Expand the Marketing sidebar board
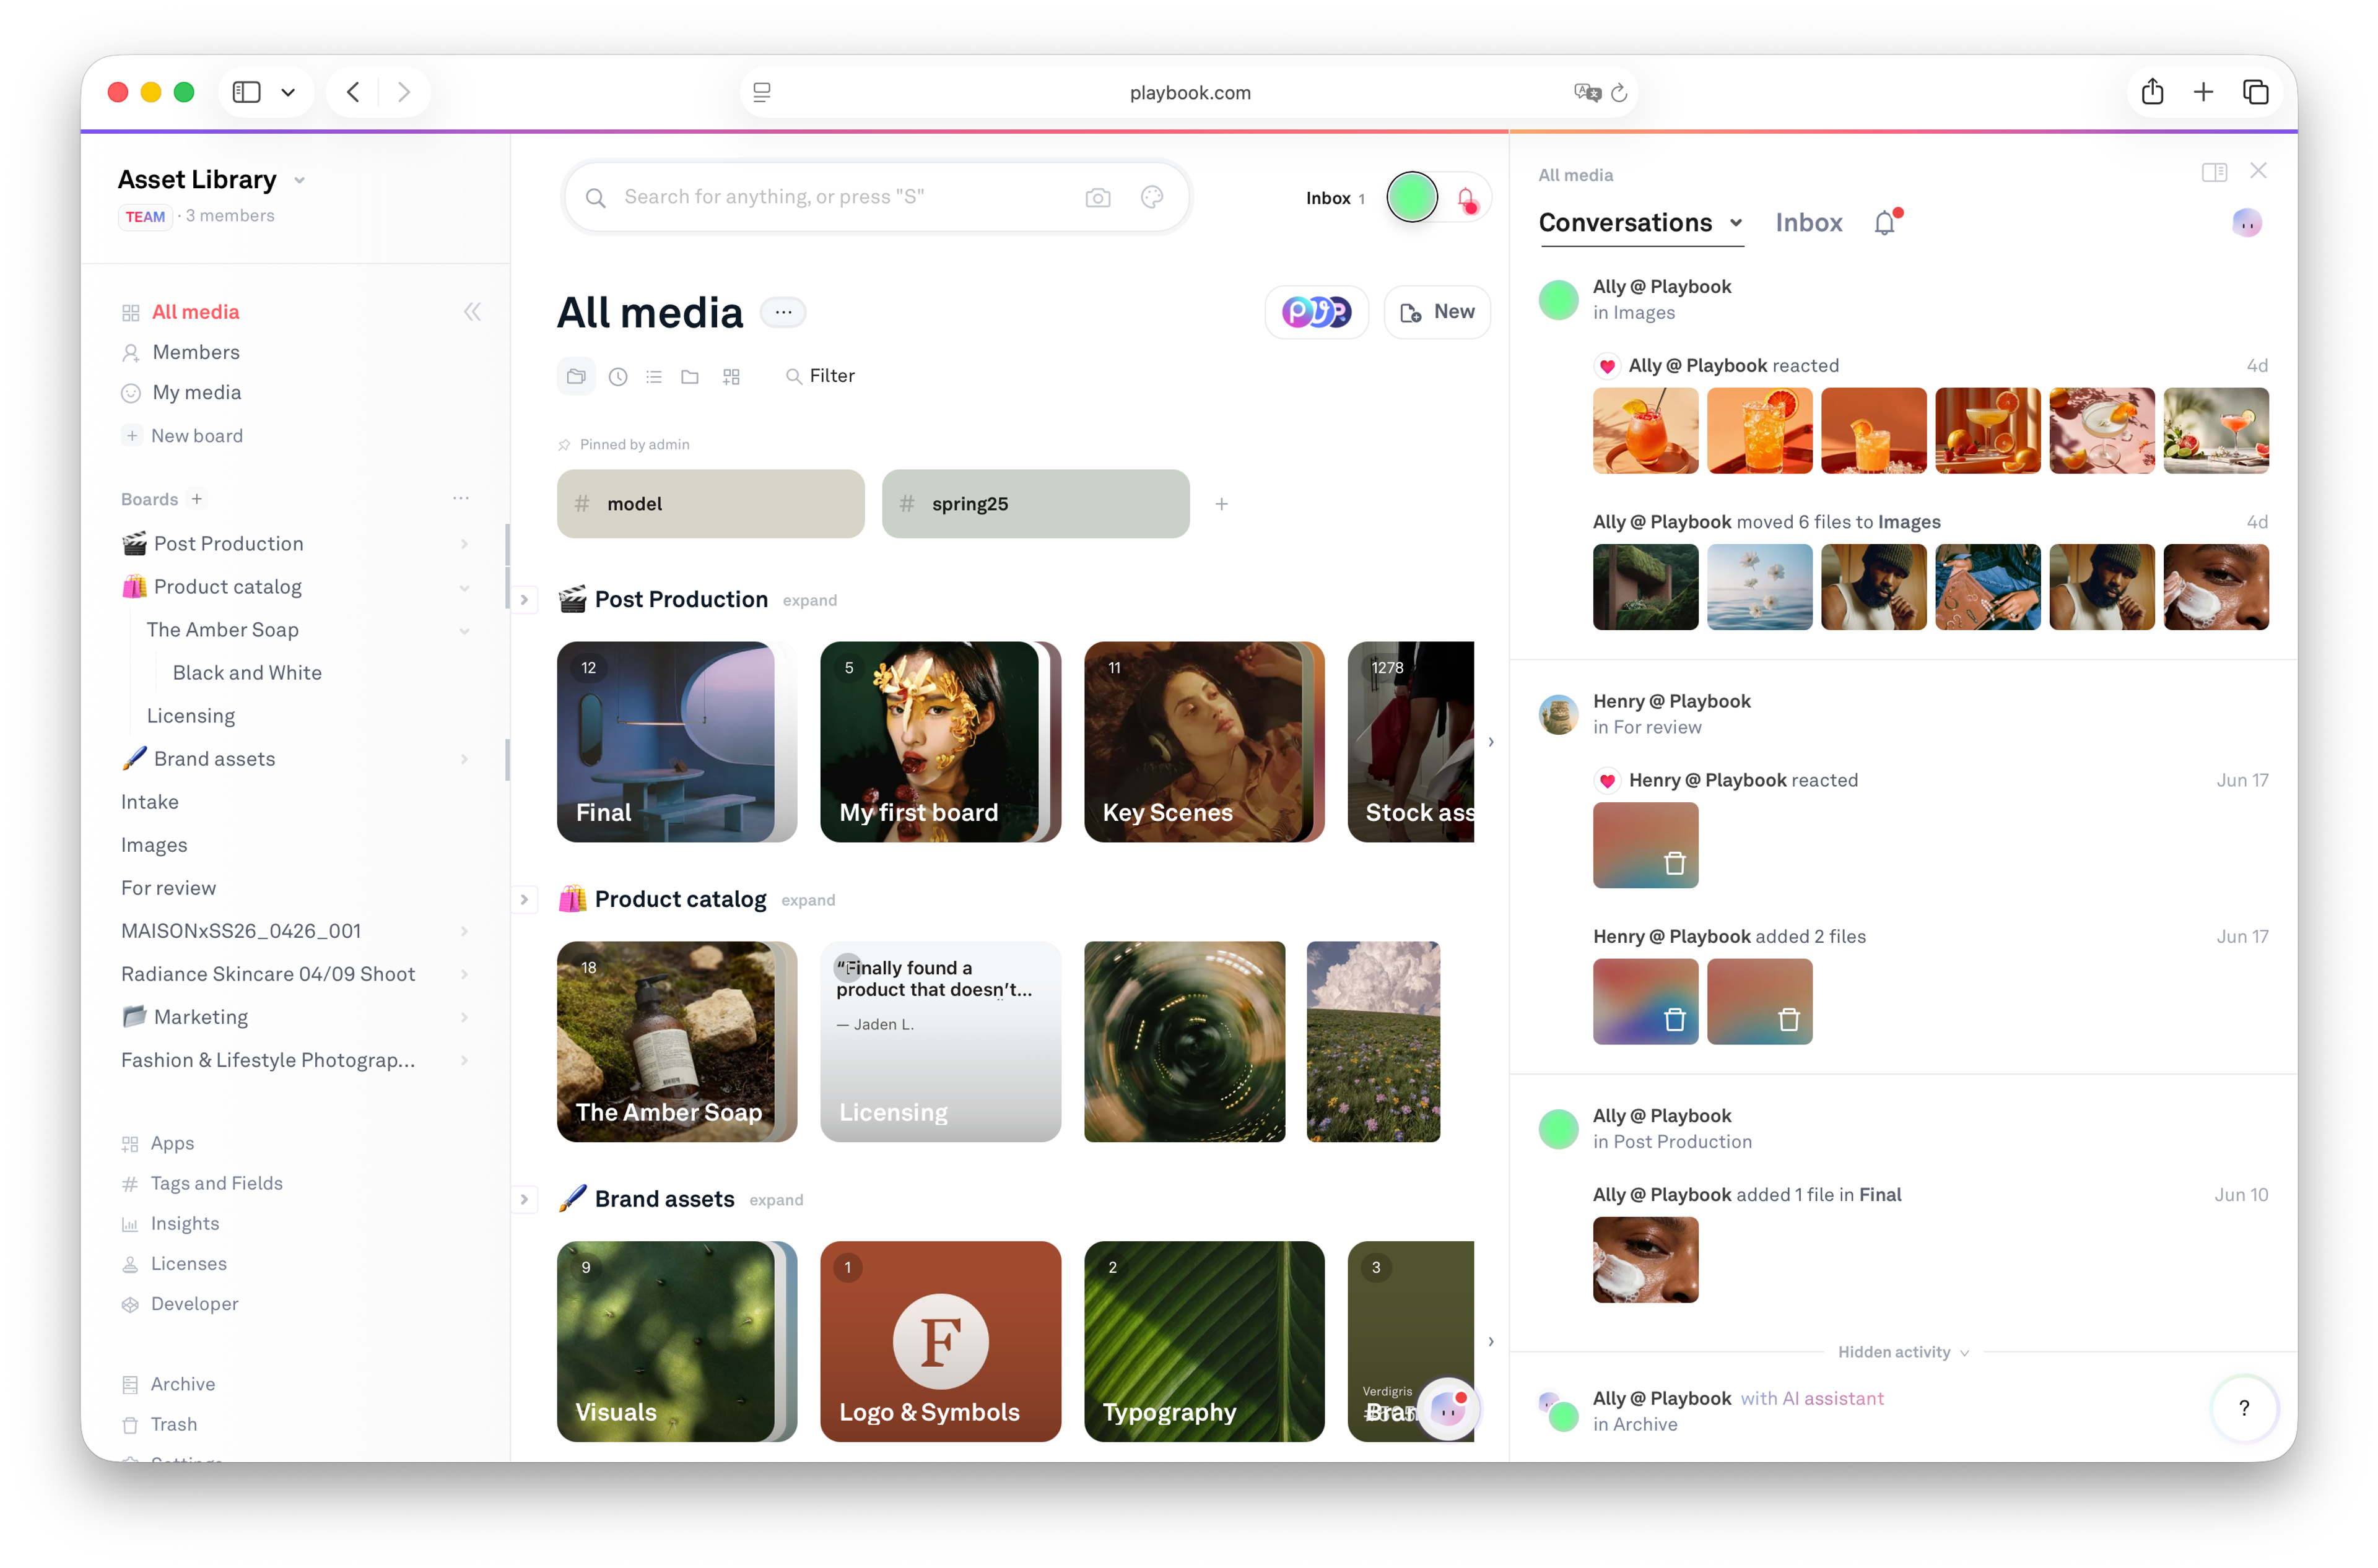 pyautogui.click(x=464, y=1017)
